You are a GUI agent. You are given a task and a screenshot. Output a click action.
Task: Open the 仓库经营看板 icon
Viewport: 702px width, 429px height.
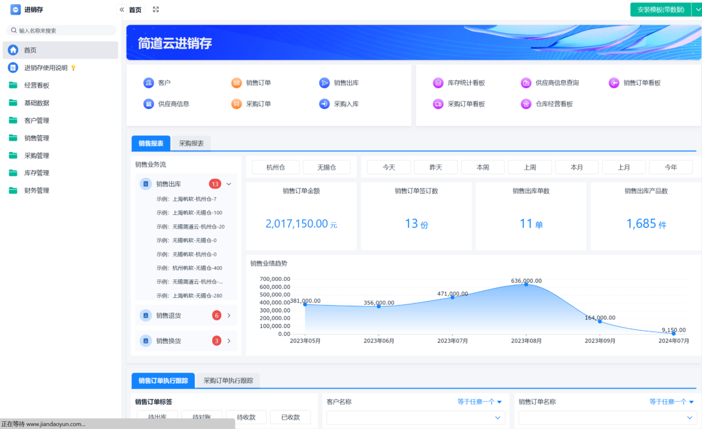[x=526, y=104]
